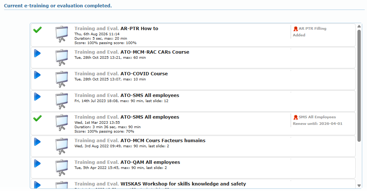Click presentation icon of ATO-MCM-RAC CARs Course
Screen dimensions: 367x191
coord(62,58)
